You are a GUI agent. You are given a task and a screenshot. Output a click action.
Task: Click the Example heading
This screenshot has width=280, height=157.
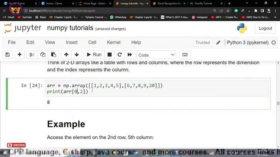tap(66, 124)
